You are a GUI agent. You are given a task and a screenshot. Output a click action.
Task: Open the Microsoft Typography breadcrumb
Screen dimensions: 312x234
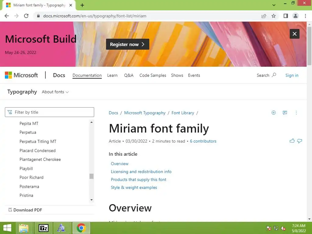(x=145, y=113)
